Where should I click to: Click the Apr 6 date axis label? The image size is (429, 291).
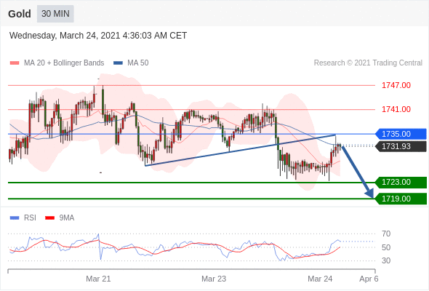369,279
